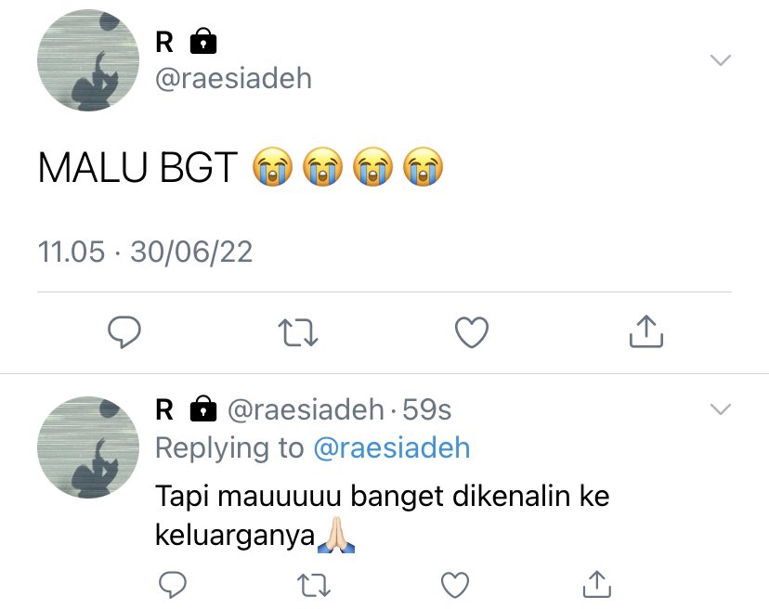769x609 pixels.
Task: Like the 'Tapi mauuuuu banget' reply tweet
Action: pos(455,585)
